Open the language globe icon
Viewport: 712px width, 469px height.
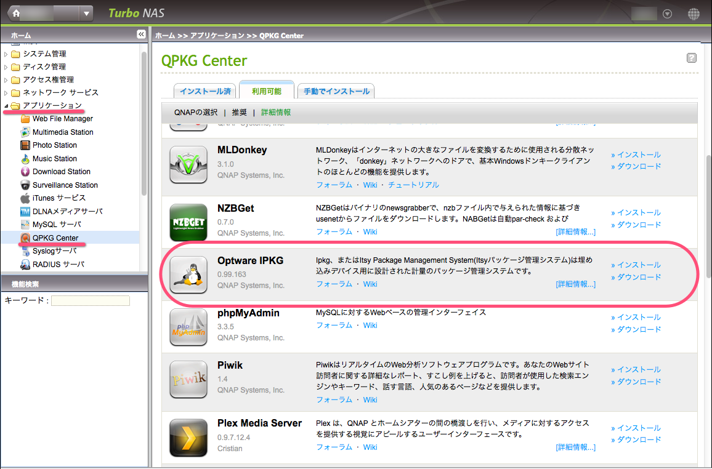[694, 14]
